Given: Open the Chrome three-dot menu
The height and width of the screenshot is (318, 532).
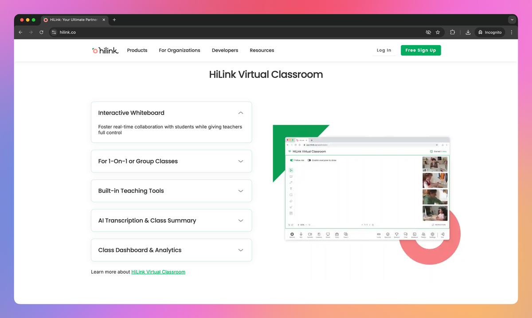Looking at the screenshot, I should click(512, 32).
